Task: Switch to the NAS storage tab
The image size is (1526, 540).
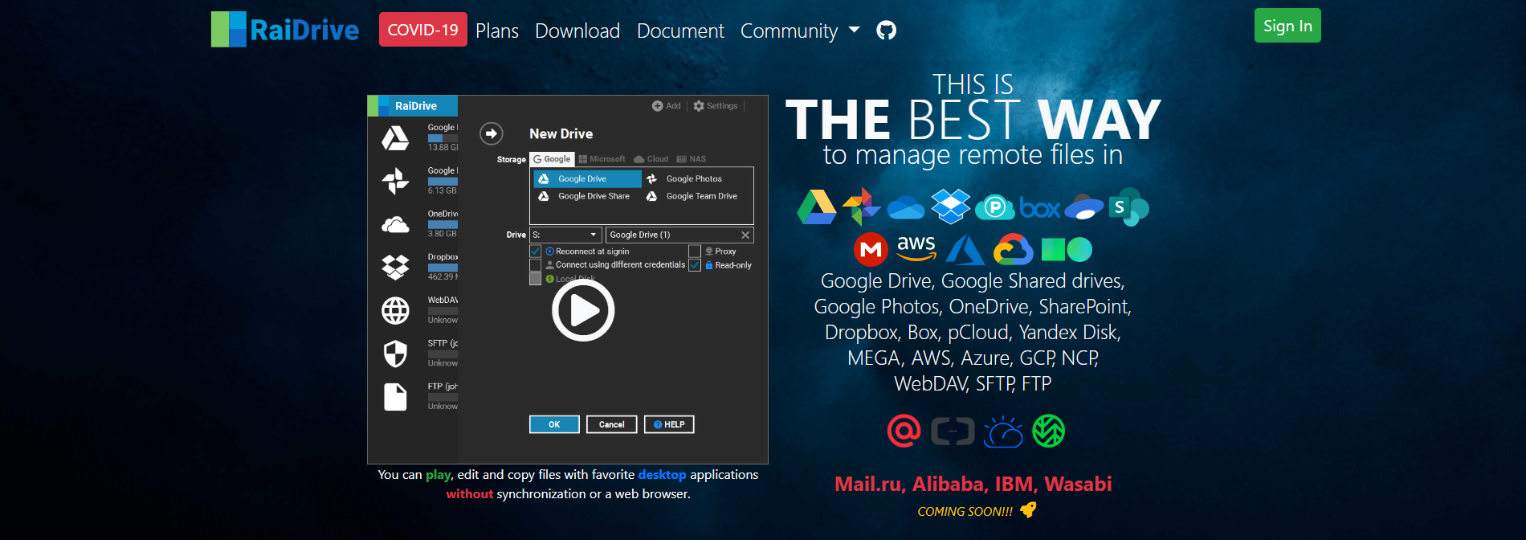Action: click(x=692, y=159)
